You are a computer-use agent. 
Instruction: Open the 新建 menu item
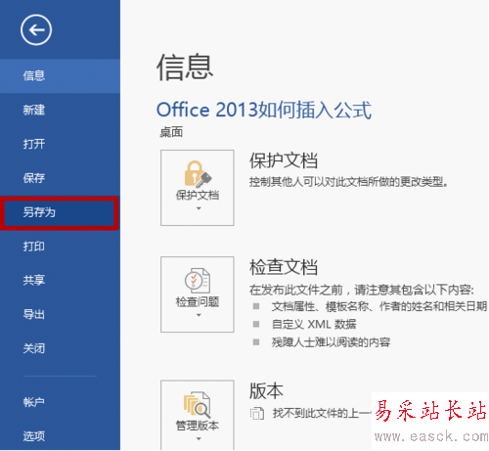click(x=60, y=111)
